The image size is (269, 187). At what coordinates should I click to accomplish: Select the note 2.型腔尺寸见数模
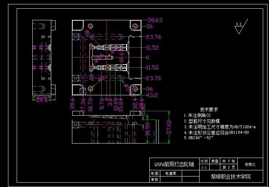pos(202,121)
